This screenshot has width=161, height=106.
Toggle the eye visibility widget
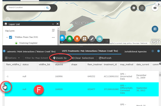click(x=155, y=8)
